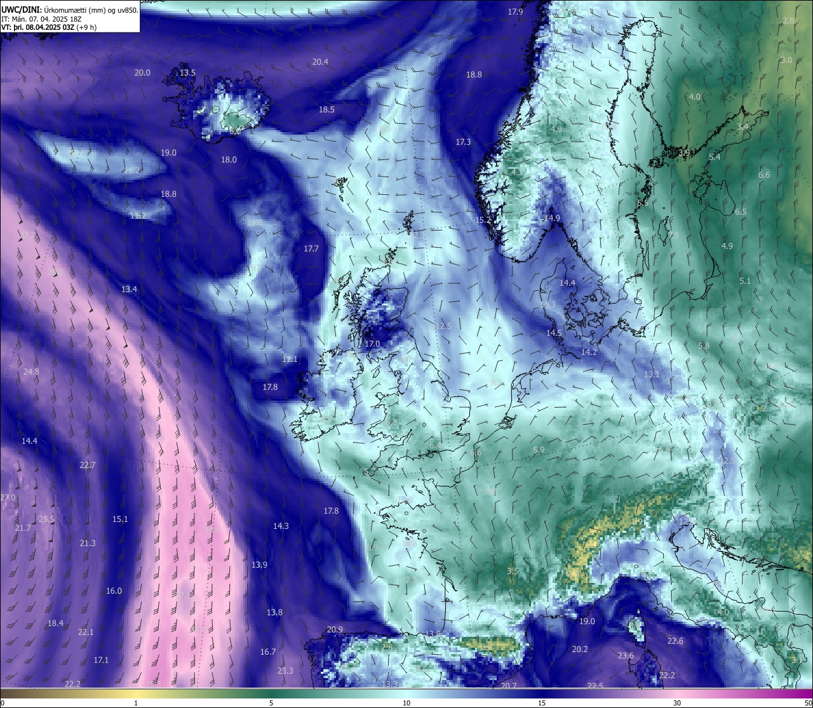This screenshot has width=813, height=708.
Task: Click the legend tick label 10
Action: (406, 703)
